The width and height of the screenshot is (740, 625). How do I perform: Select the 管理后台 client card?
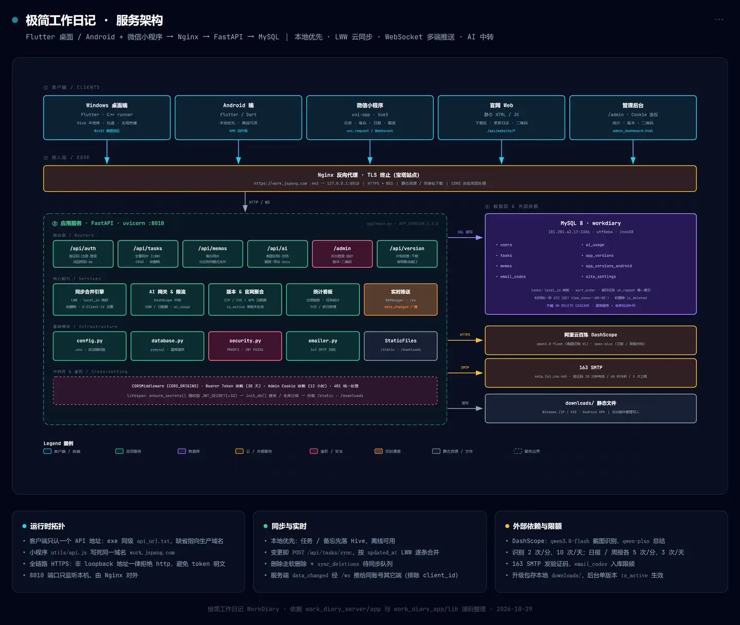[633, 118]
